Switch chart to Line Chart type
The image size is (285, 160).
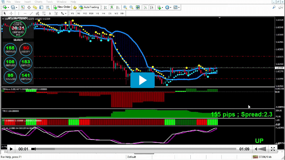tap(118, 7)
